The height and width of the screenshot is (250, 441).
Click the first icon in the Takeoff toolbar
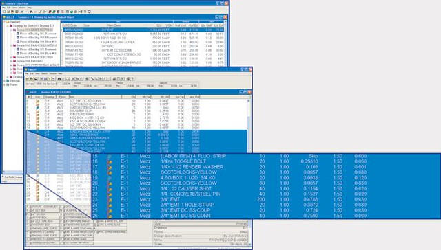click(28, 79)
